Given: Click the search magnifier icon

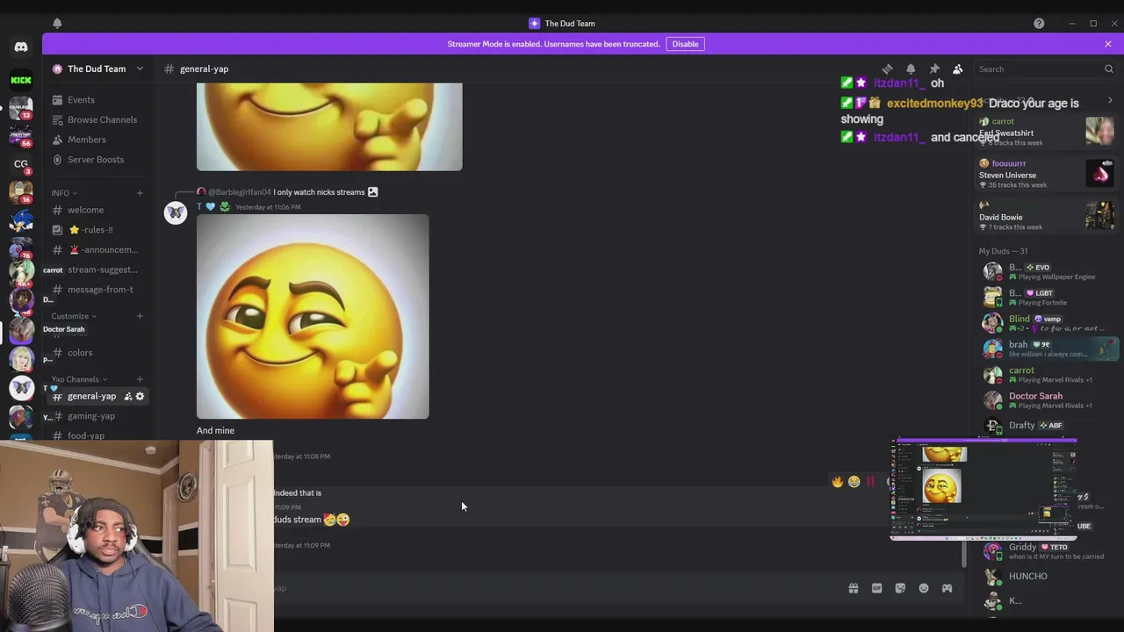Looking at the screenshot, I should coord(1108,69).
